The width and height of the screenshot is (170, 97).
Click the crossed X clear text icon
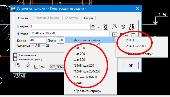coord(106,27)
